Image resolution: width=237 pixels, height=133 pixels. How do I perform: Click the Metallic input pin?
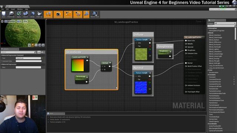tap(186, 44)
